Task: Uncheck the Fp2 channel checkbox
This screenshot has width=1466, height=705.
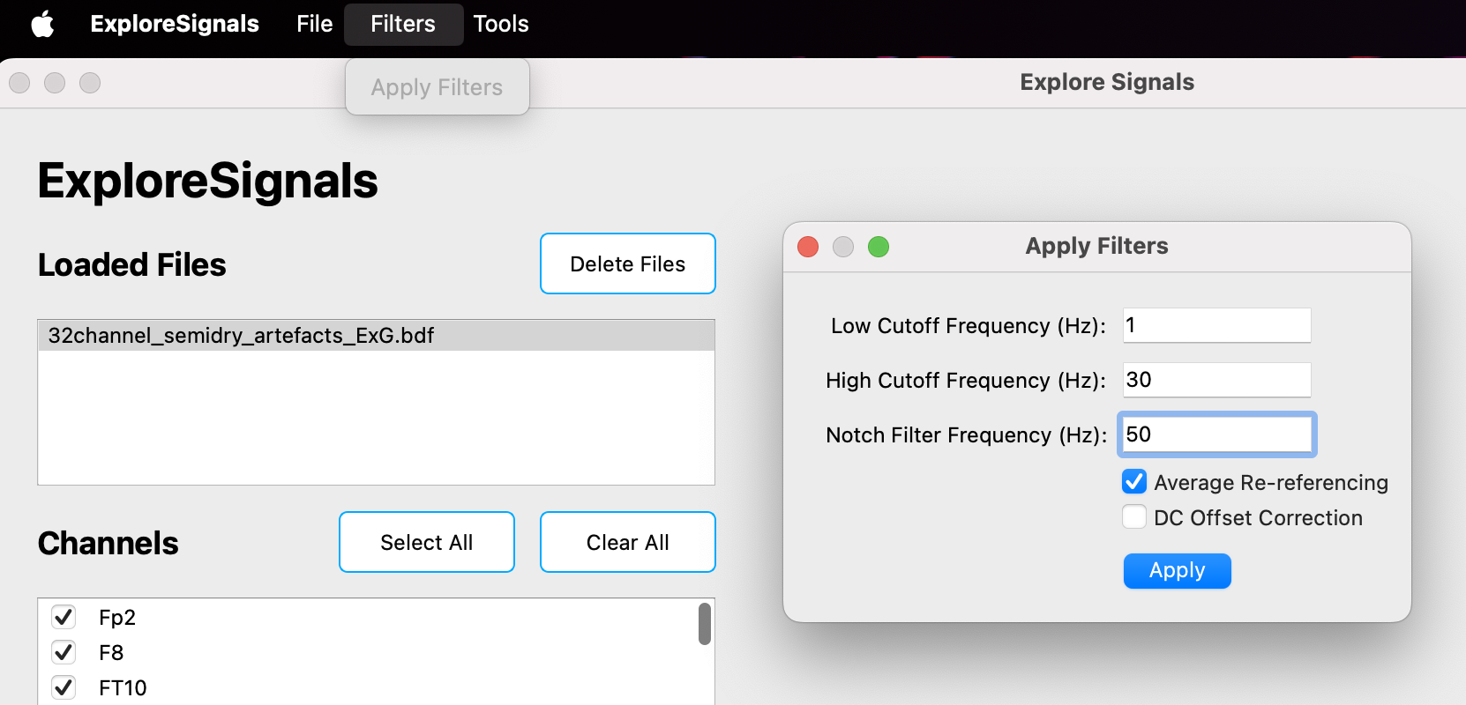Action: coord(64,617)
